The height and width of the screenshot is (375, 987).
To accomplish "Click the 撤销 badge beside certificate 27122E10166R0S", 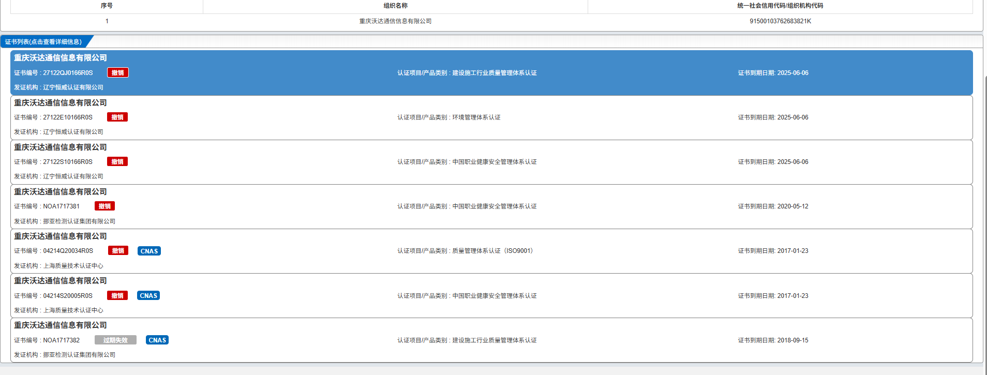I will [x=117, y=117].
